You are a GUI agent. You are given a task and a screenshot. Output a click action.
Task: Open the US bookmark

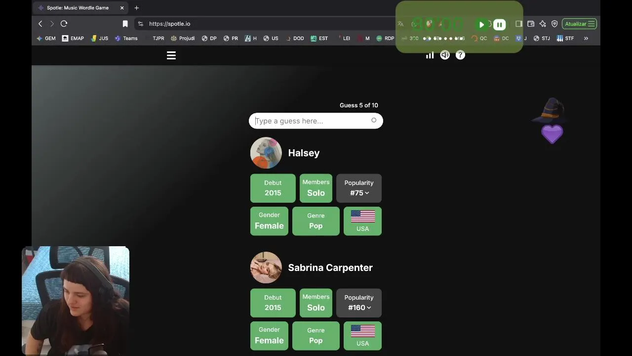(271, 38)
